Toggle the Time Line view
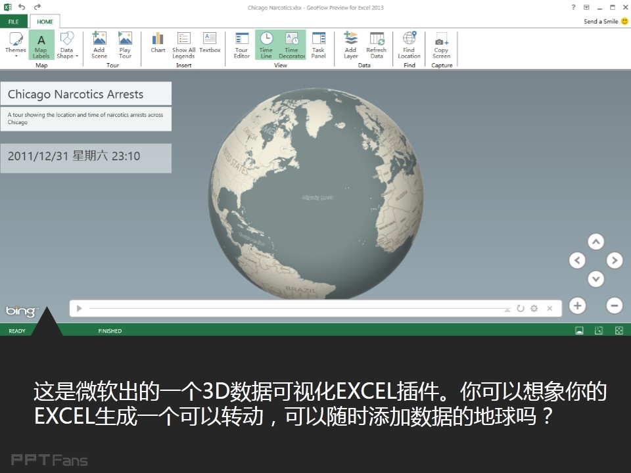The width and height of the screenshot is (631, 473). click(266, 44)
